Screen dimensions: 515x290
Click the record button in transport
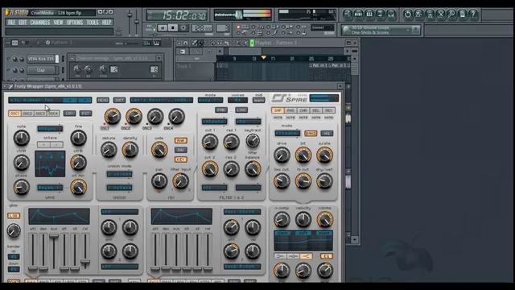[x=183, y=28]
